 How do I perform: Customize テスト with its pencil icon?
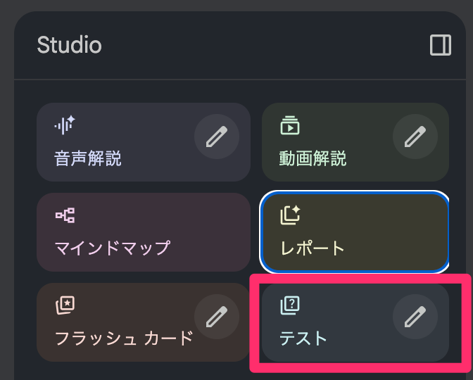click(415, 317)
